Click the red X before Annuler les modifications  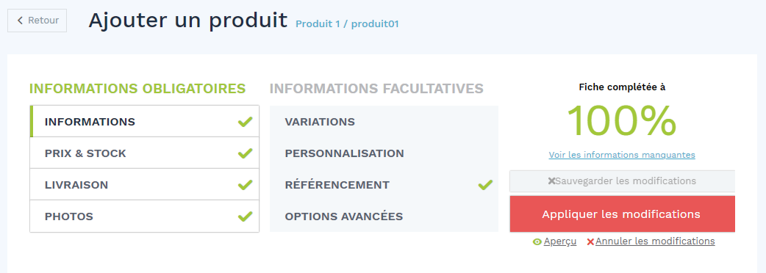coord(590,241)
